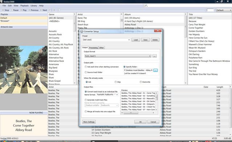Open the Playback menu
Image resolution: width=232 pixels, height=142 pixels.
coord(24,5)
